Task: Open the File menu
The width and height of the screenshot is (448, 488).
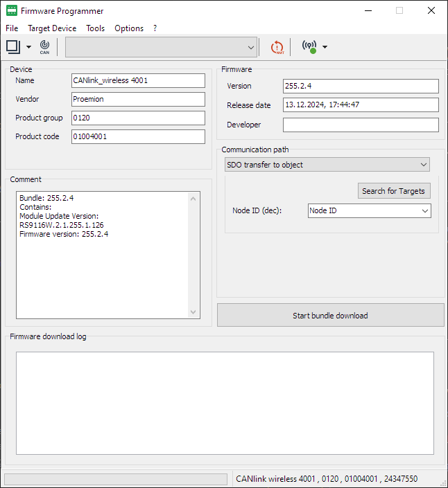Action: pyautogui.click(x=12, y=28)
